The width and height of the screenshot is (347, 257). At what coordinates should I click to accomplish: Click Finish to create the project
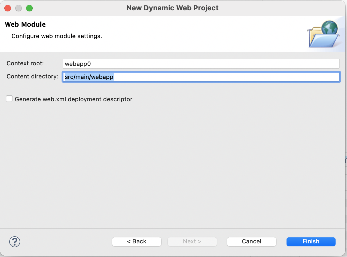(311, 241)
